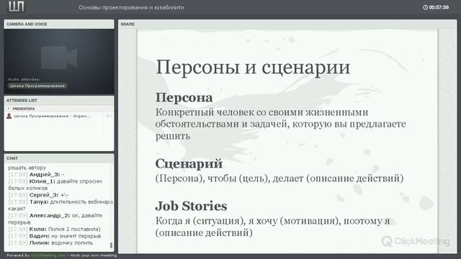Click Сергей_3's +\- chat message
The height and width of the screenshot is (259, 461).
38,195
